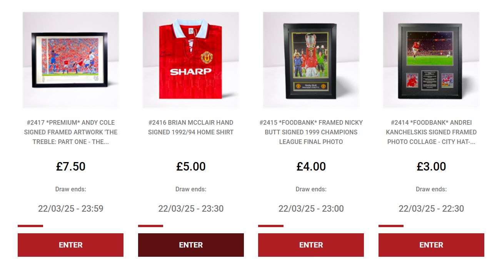View the Kanchelskis photo collage image
This screenshot has height=266, width=502.
tap(431, 60)
